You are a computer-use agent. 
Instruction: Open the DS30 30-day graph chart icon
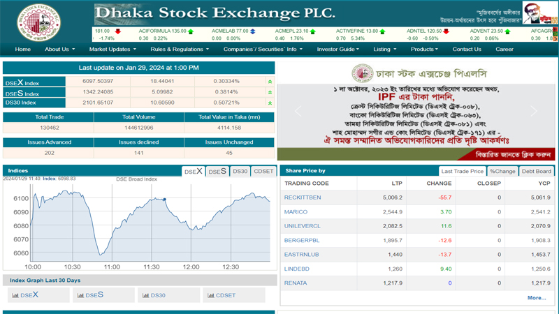(145, 295)
